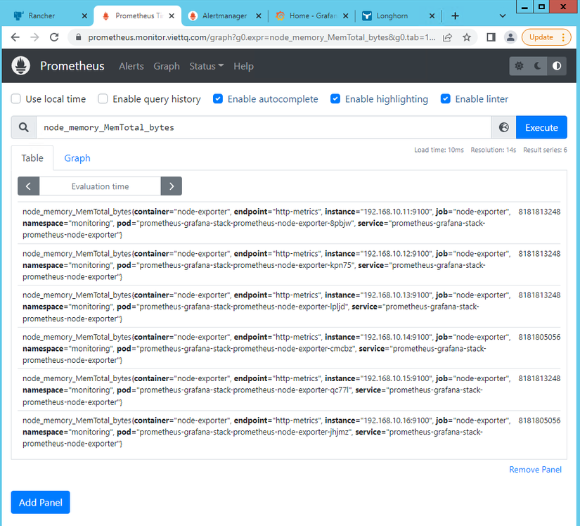Open the tab search chevron
This screenshot has height=526, width=580.
pyautogui.click(x=503, y=16)
